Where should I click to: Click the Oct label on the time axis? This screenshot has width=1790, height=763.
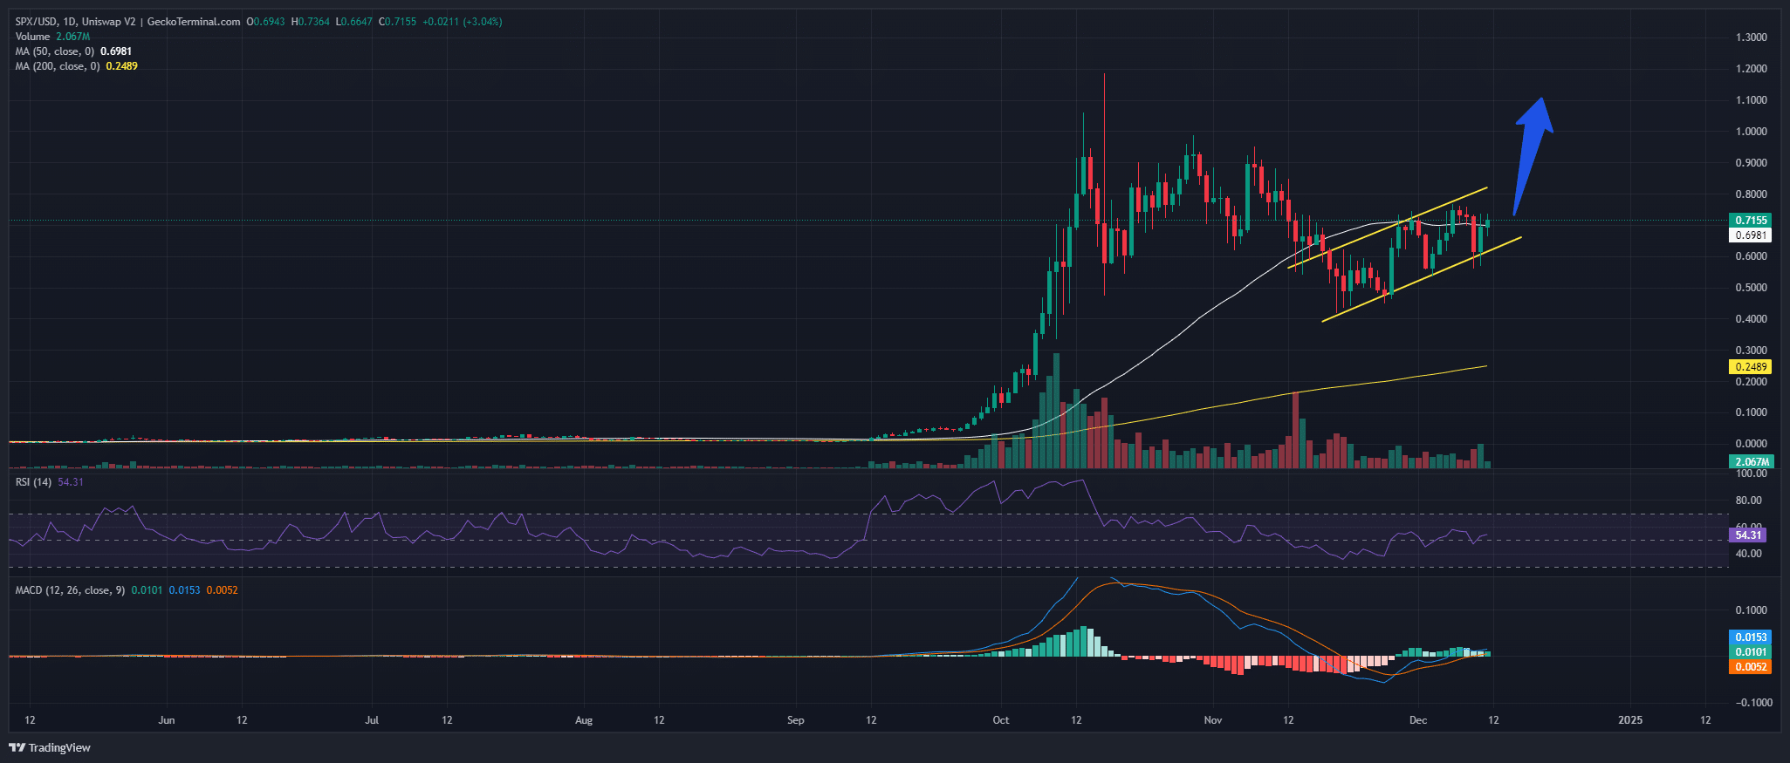[x=1001, y=720]
